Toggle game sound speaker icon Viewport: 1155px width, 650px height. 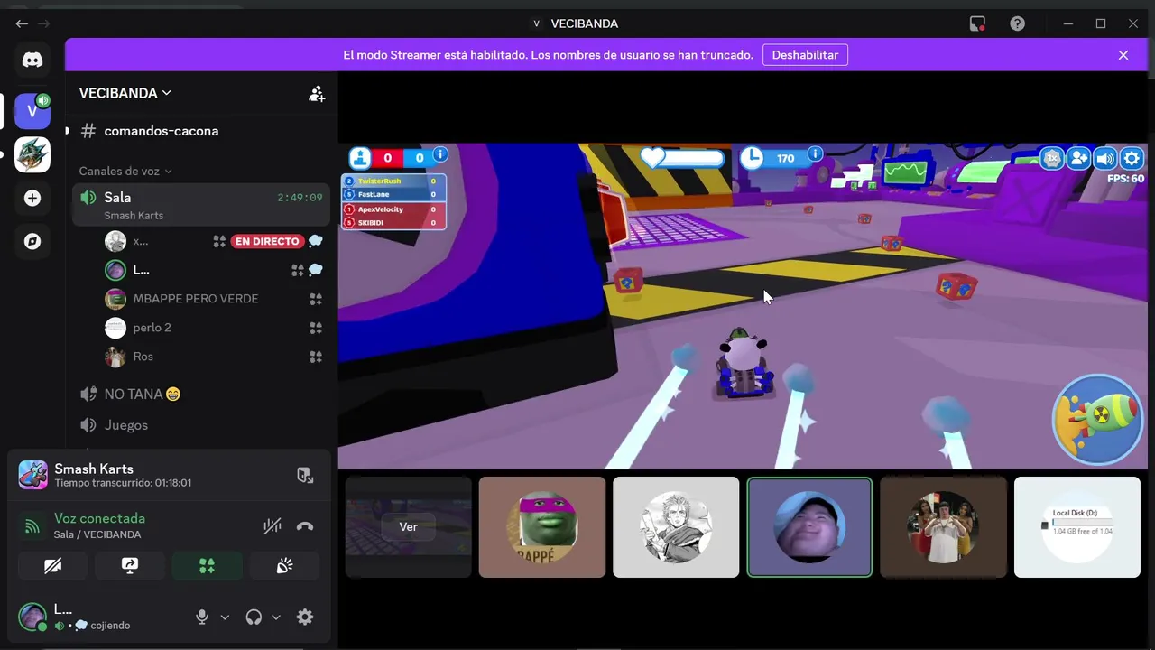(1105, 159)
